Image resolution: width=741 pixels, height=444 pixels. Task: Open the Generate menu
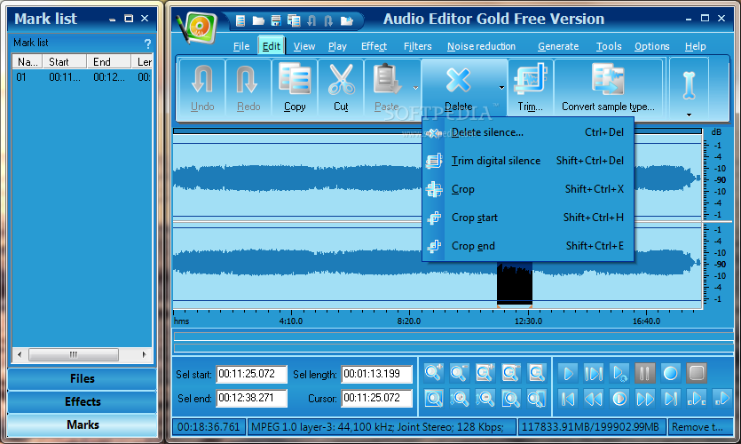pyautogui.click(x=558, y=46)
